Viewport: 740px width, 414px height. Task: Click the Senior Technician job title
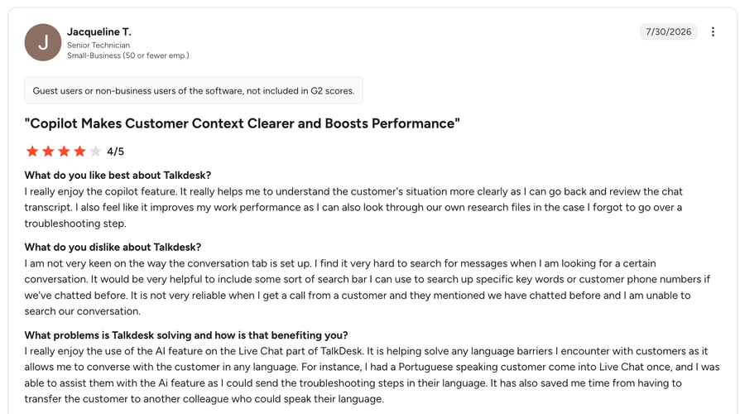(99, 45)
